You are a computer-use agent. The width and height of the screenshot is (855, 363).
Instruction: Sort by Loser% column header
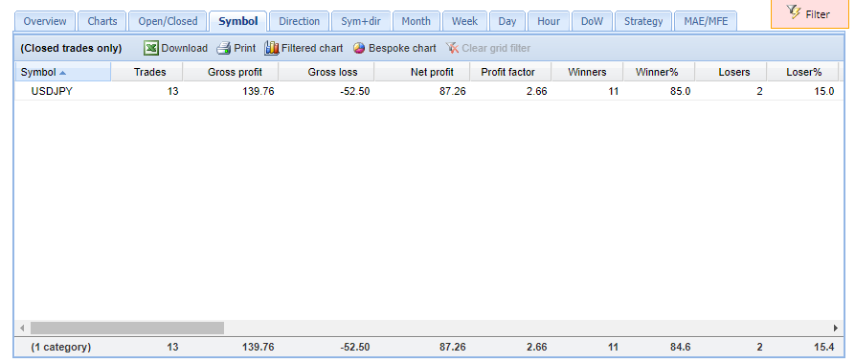(803, 72)
